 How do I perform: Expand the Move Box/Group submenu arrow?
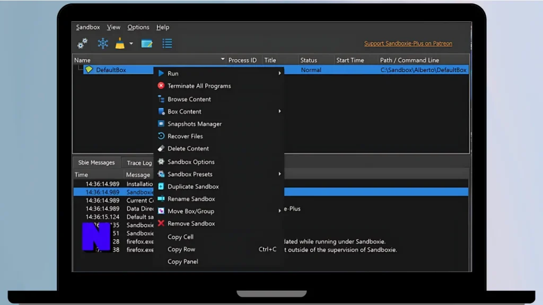point(279,211)
